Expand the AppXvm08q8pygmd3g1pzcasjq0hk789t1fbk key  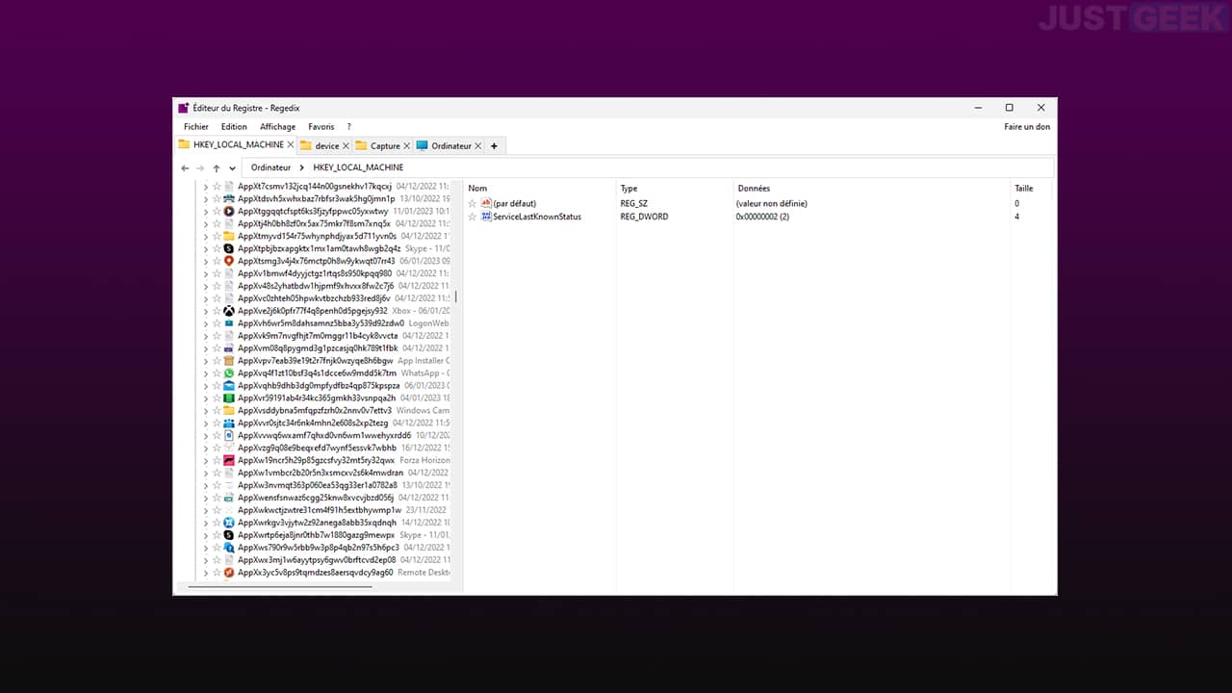pyautogui.click(x=205, y=348)
